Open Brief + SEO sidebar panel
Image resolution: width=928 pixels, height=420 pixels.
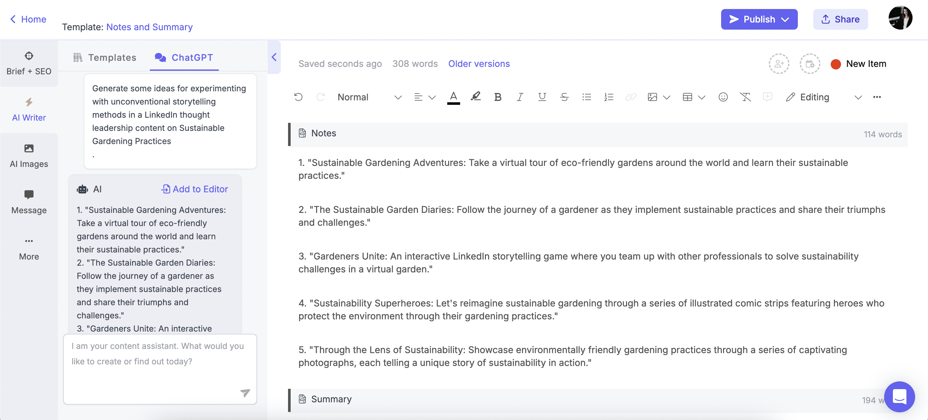click(29, 63)
